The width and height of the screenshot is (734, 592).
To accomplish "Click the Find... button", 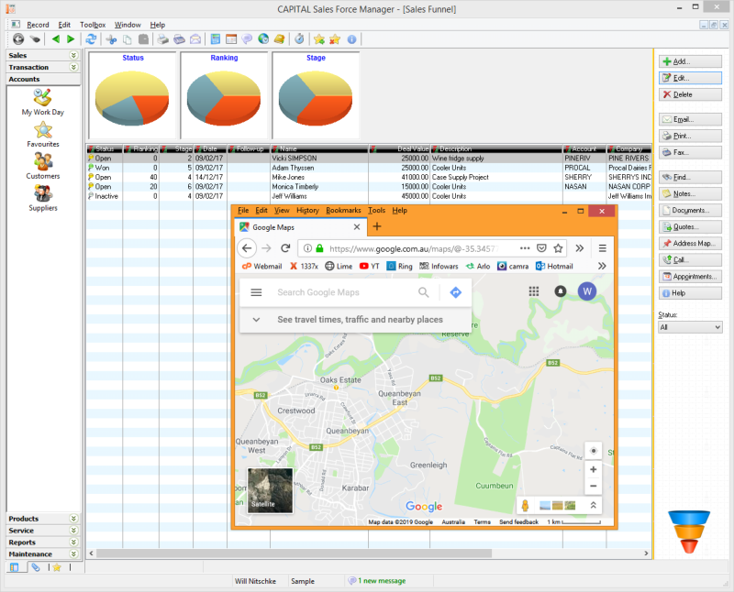I will pyautogui.click(x=690, y=177).
